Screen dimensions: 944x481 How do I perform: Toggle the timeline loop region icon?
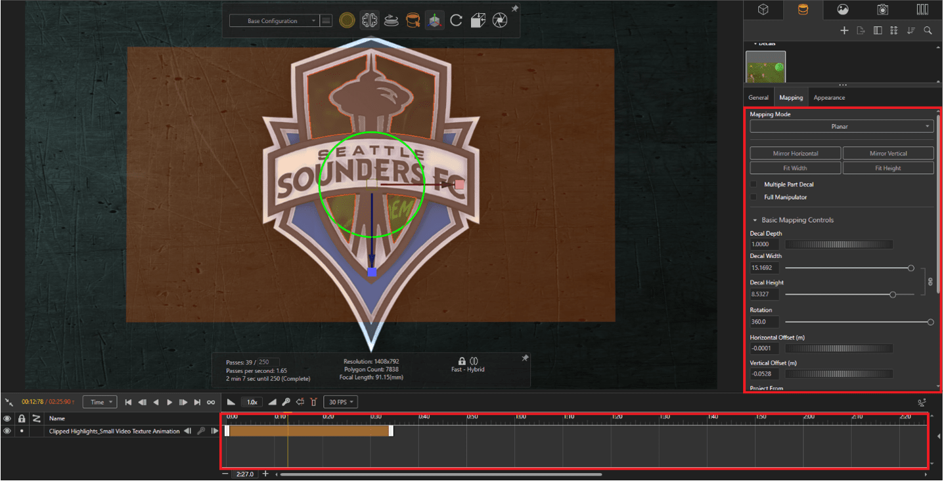click(x=300, y=402)
